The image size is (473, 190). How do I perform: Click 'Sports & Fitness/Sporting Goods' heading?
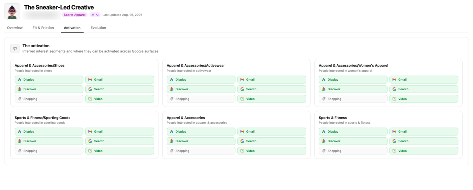[x=43, y=118]
